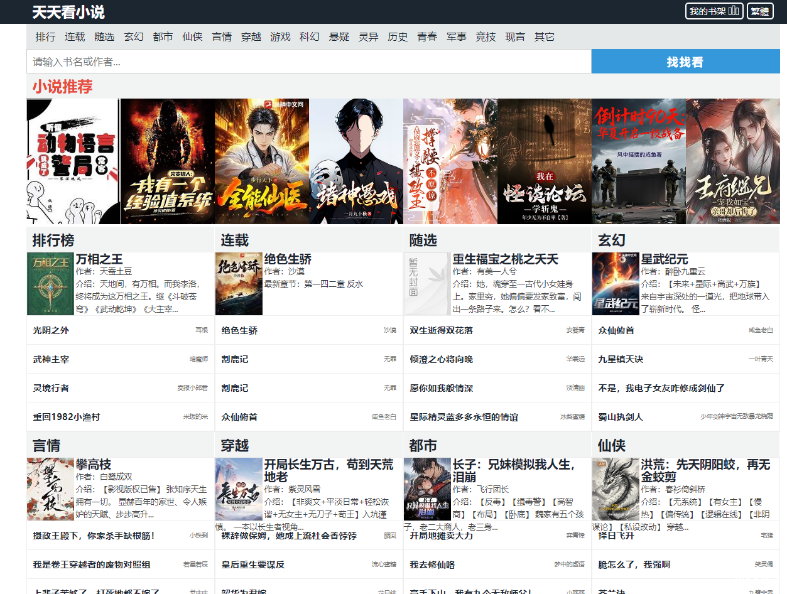Click 动物语言警局 cover thumbnail
Screen dimensions: 787x594
[x=73, y=161]
